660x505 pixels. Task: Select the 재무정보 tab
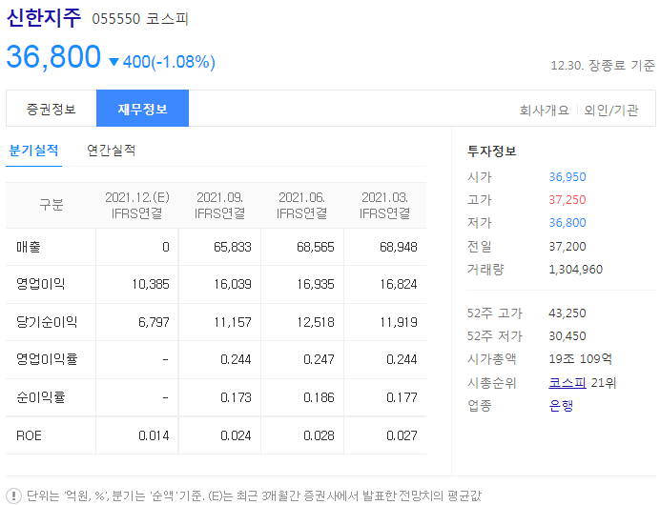click(142, 109)
